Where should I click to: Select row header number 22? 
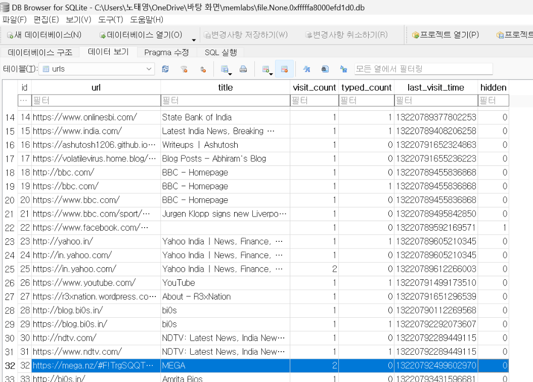pyautogui.click(x=10, y=228)
